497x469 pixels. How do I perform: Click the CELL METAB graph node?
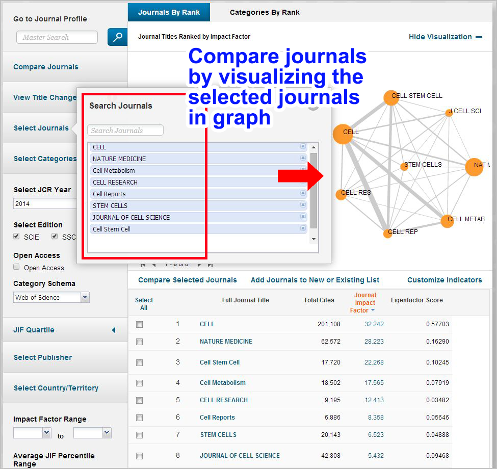[447, 221]
